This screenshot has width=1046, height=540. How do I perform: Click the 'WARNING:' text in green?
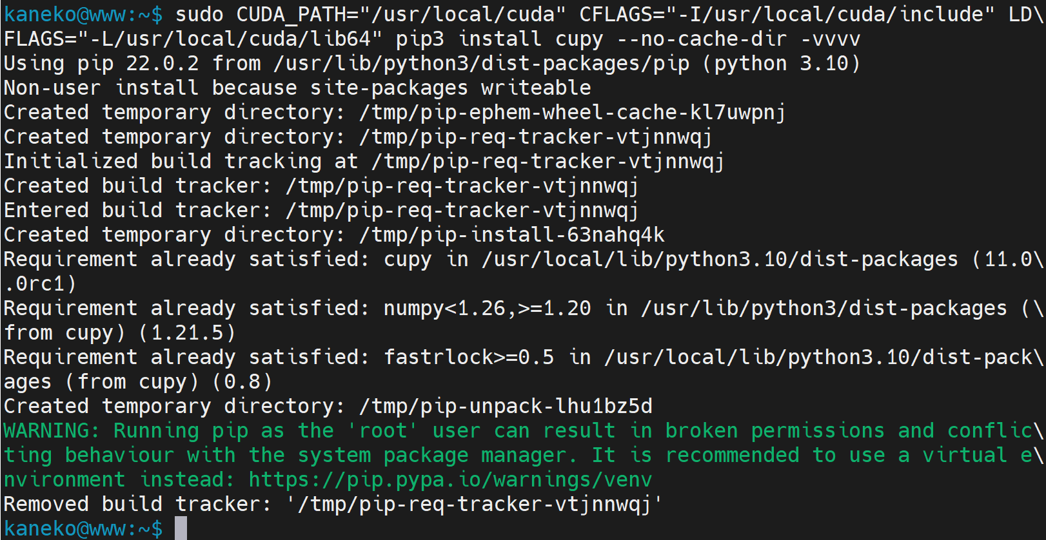tap(52, 430)
